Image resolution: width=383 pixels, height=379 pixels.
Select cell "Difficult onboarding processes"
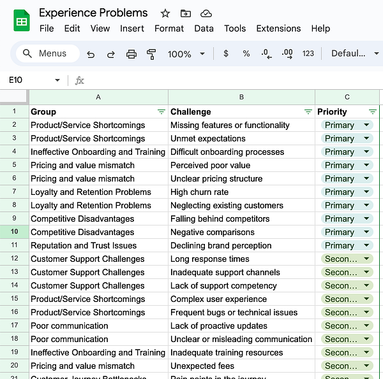pos(241,152)
